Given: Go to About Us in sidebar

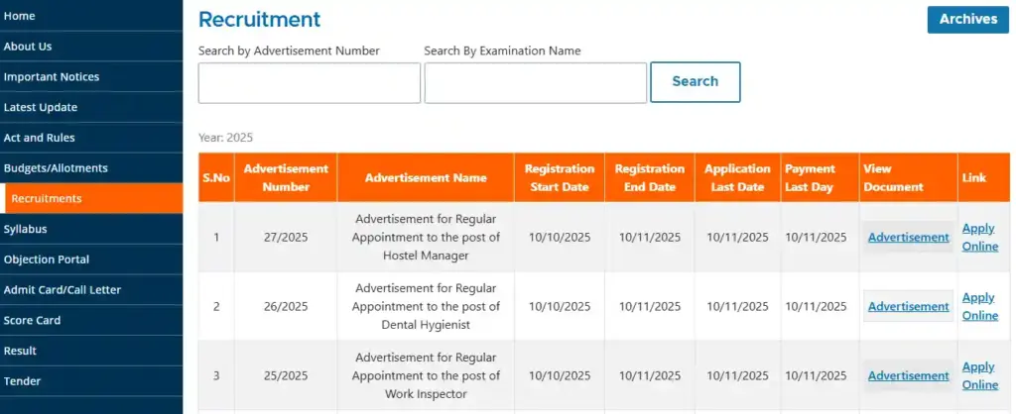Looking at the screenshot, I should pyautogui.click(x=28, y=47).
